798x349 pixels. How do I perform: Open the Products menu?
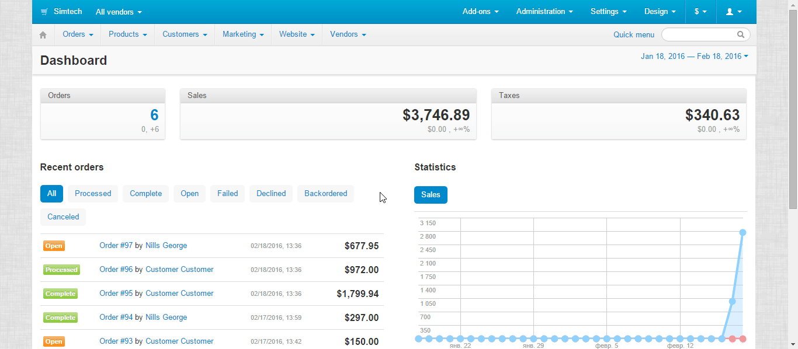coord(127,34)
